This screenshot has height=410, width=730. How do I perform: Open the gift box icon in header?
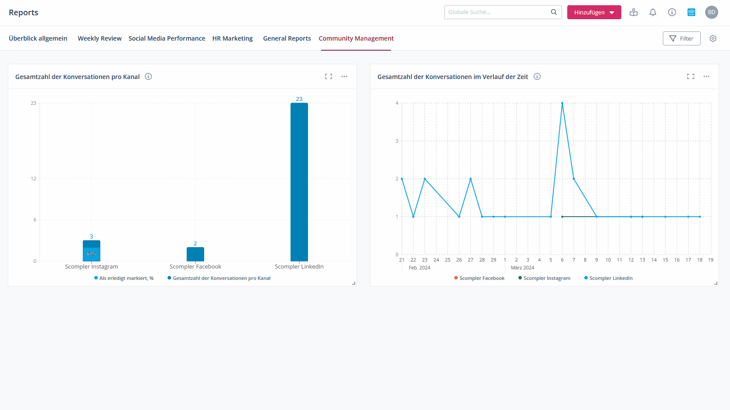coord(634,12)
